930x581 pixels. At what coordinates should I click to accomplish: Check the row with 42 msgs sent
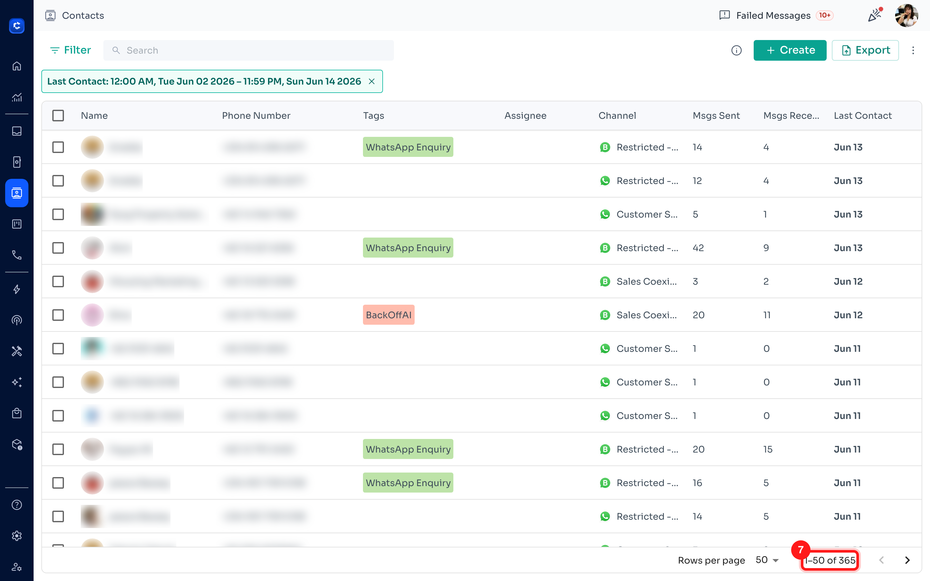click(x=58, y=248)
